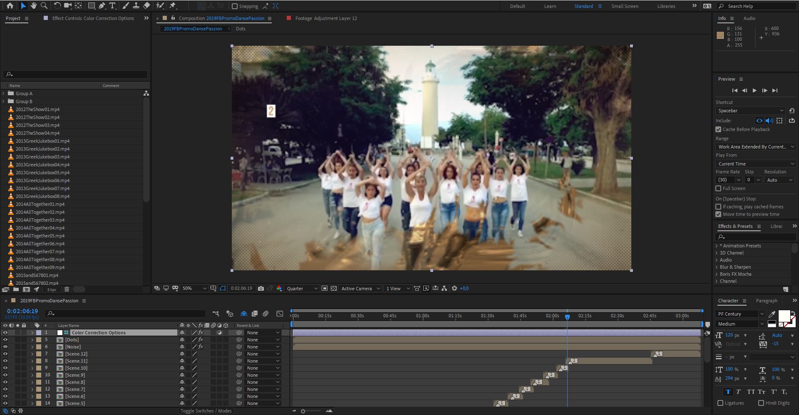The height and width of the screenshot is (415, 799).
Task: Play the preview with the play button
Action: [754, 91]
